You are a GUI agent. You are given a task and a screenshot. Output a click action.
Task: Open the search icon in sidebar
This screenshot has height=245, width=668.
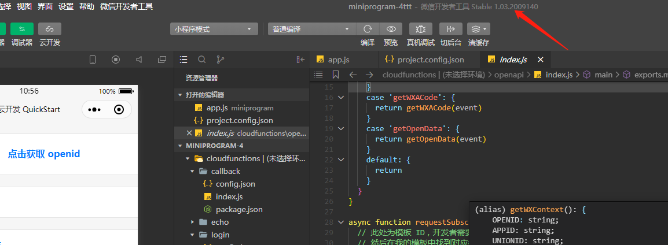pyautogui.click(x=202, y=60)
